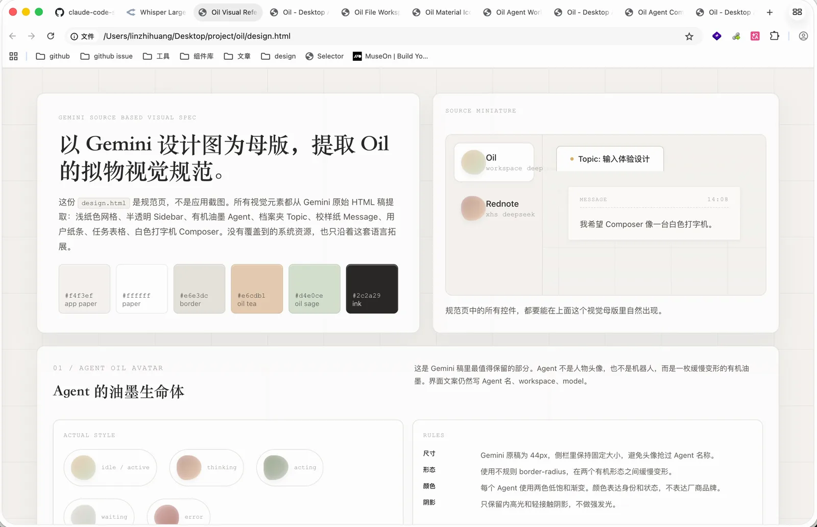Reload the current page
Screen dimensions: 817x527
[x=51, y=36]
